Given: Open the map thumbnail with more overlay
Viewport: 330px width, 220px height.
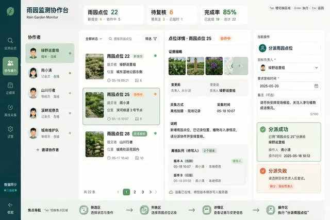Looking at the screenshot, I should (236, 66).
